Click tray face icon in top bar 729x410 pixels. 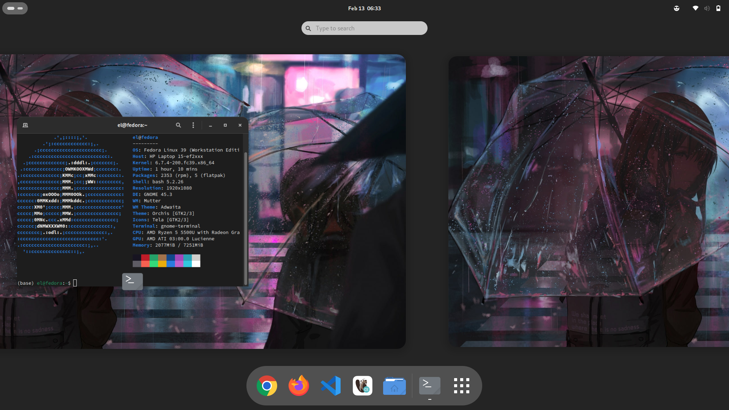[x=676, y=8]
